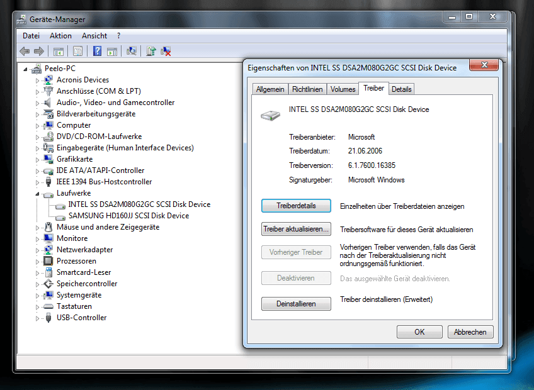Click the Tastaturen keyboard icon
Viewport: 534px width, 390px height.
point(48,306)
